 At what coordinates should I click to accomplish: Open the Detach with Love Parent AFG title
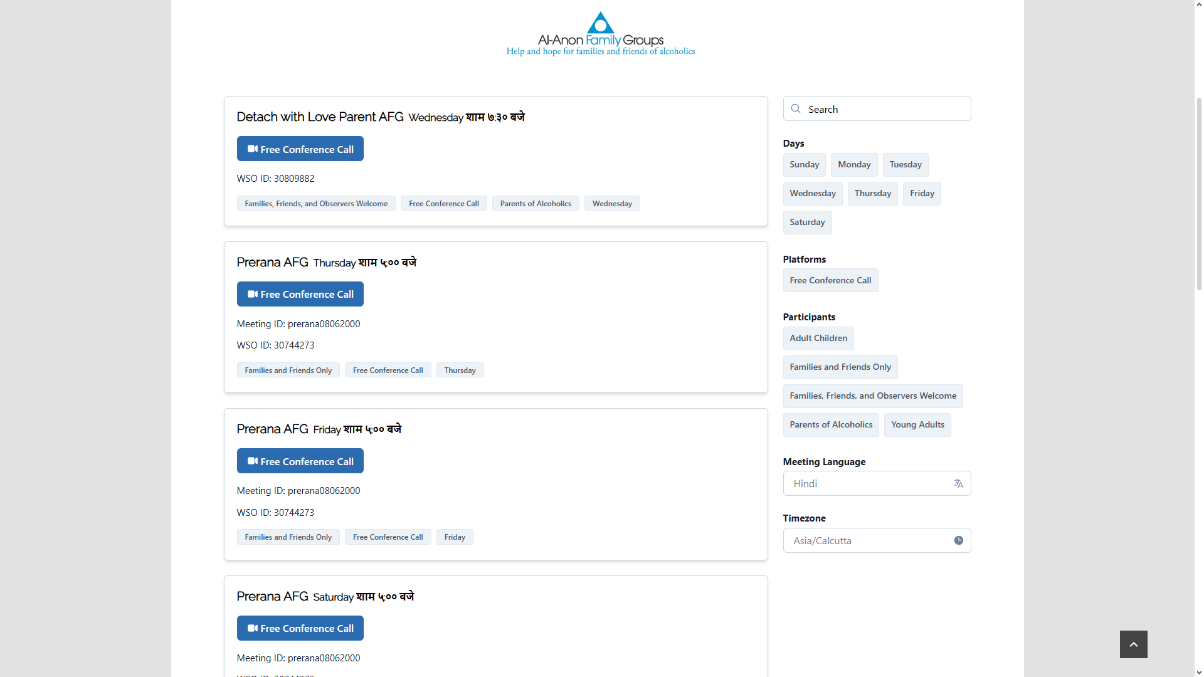tap(320, 117)
